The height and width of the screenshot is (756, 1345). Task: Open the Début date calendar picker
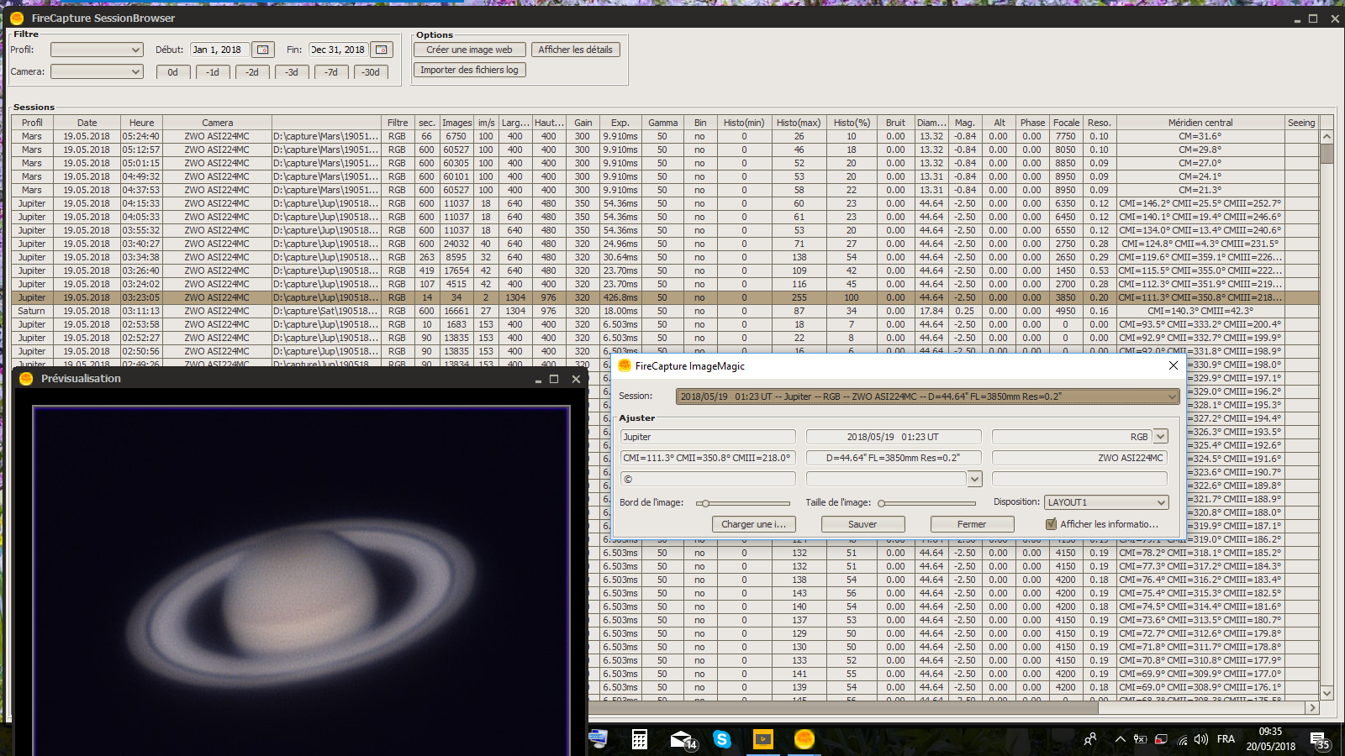[263, 50]
